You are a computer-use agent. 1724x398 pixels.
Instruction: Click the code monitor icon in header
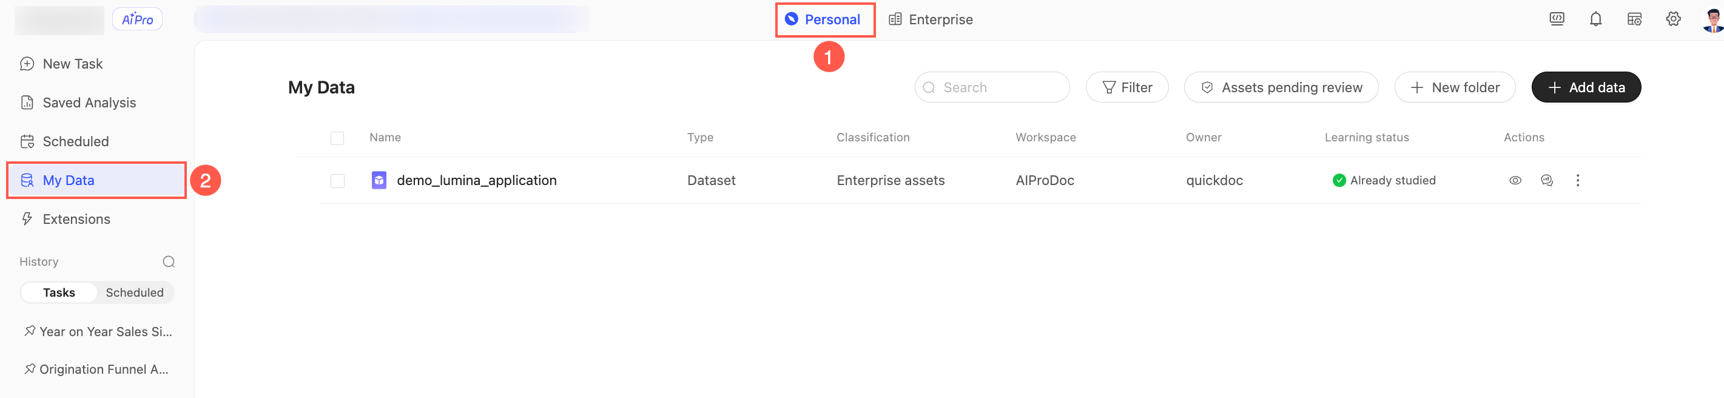(x=1557, y=19)
